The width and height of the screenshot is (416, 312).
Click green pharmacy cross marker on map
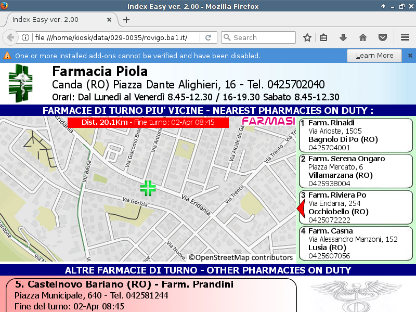click(x=148, y=188)
